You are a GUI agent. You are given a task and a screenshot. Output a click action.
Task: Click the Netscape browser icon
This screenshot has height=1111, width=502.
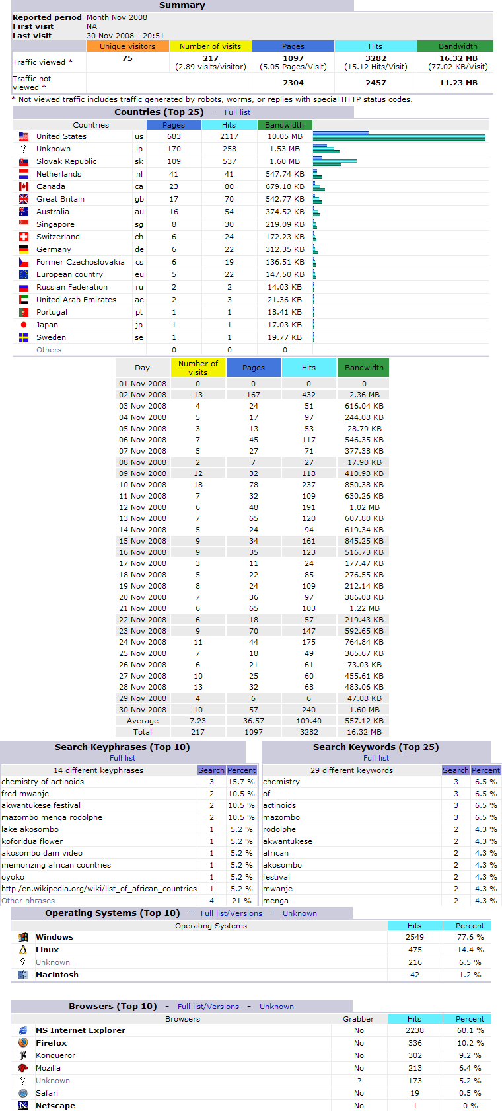[x=23, y=1106]
